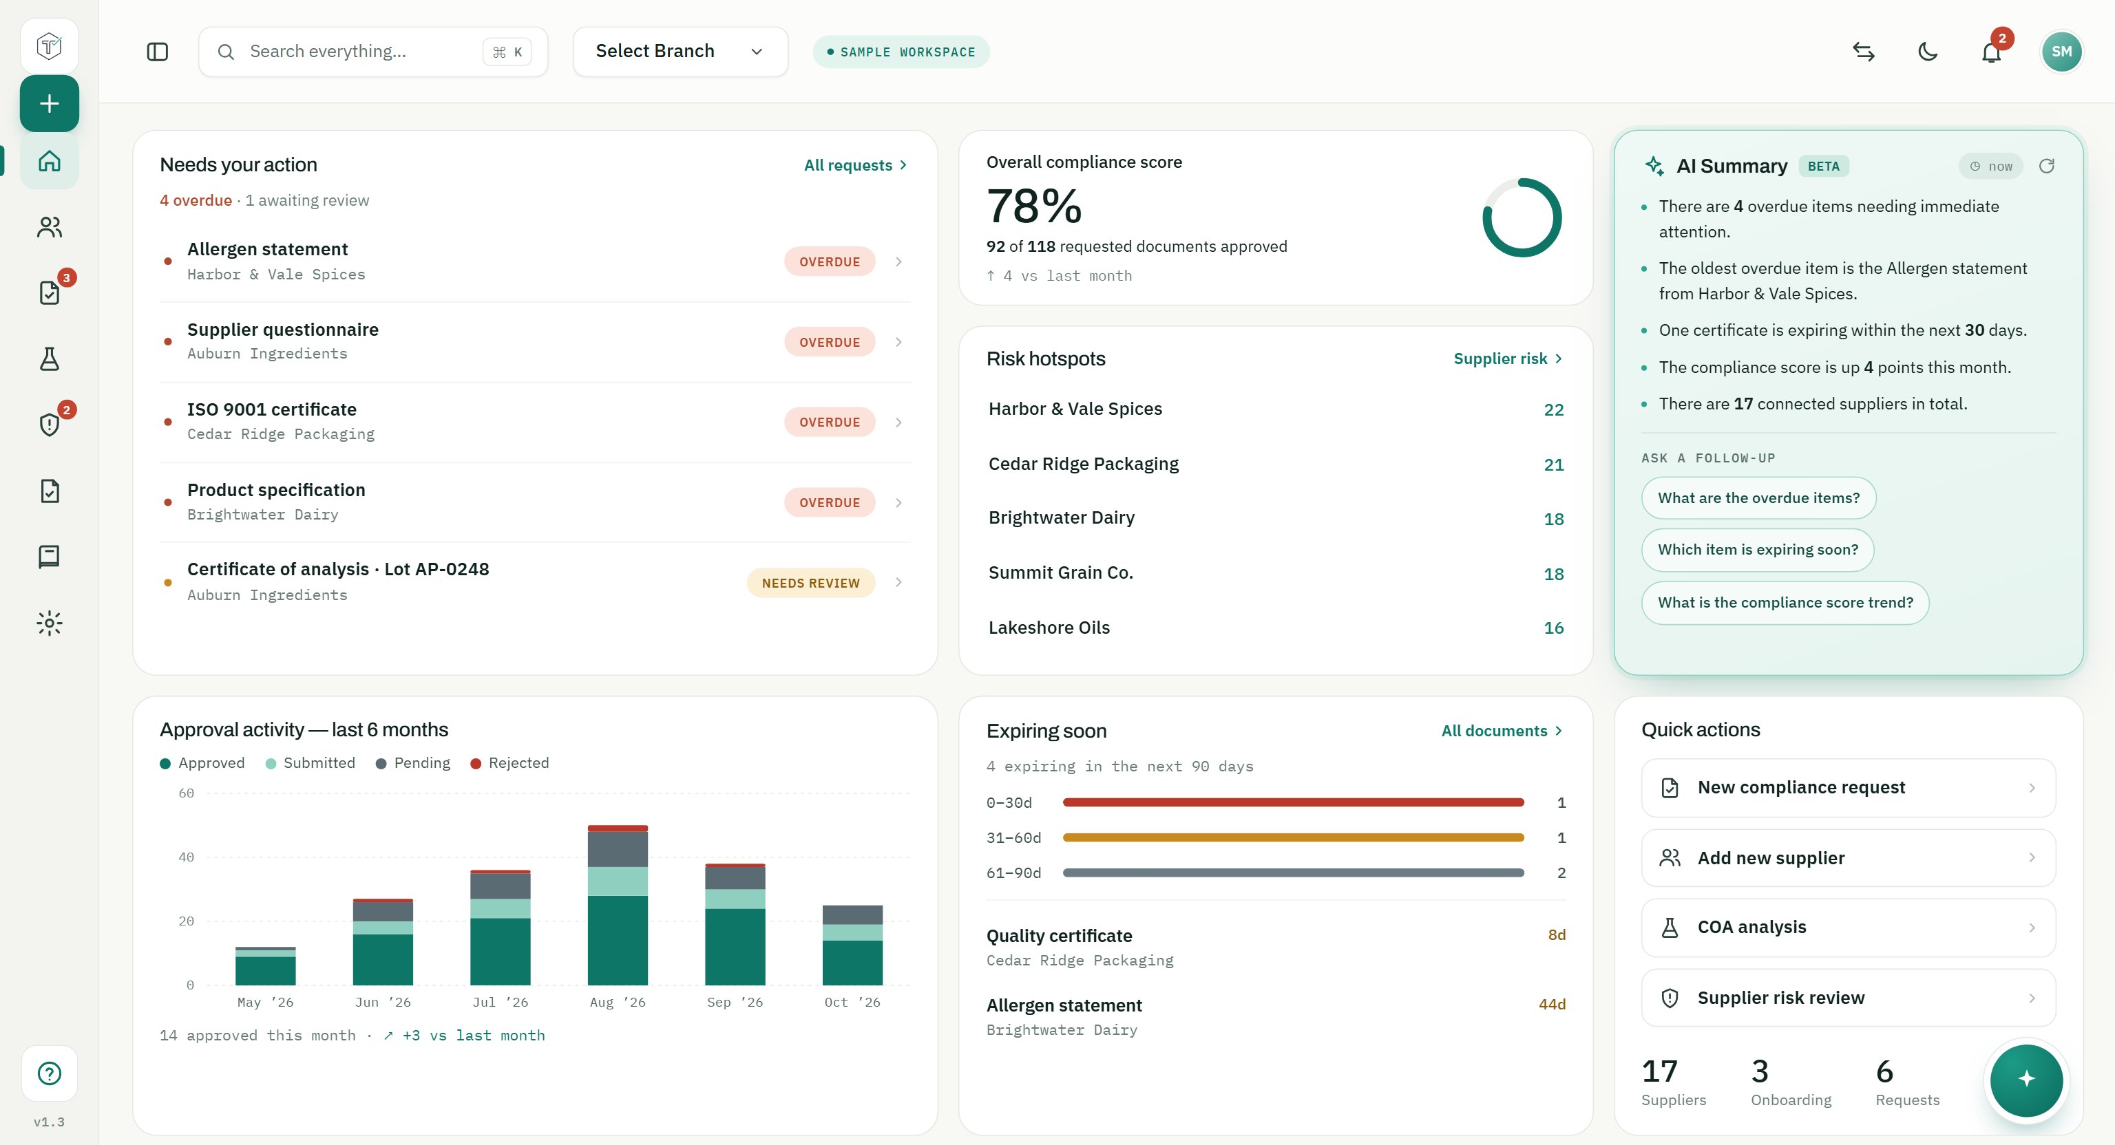Open the Supplier risk link
The width and height of the screenshot is (2115, 1145).
pos(1508,359)
